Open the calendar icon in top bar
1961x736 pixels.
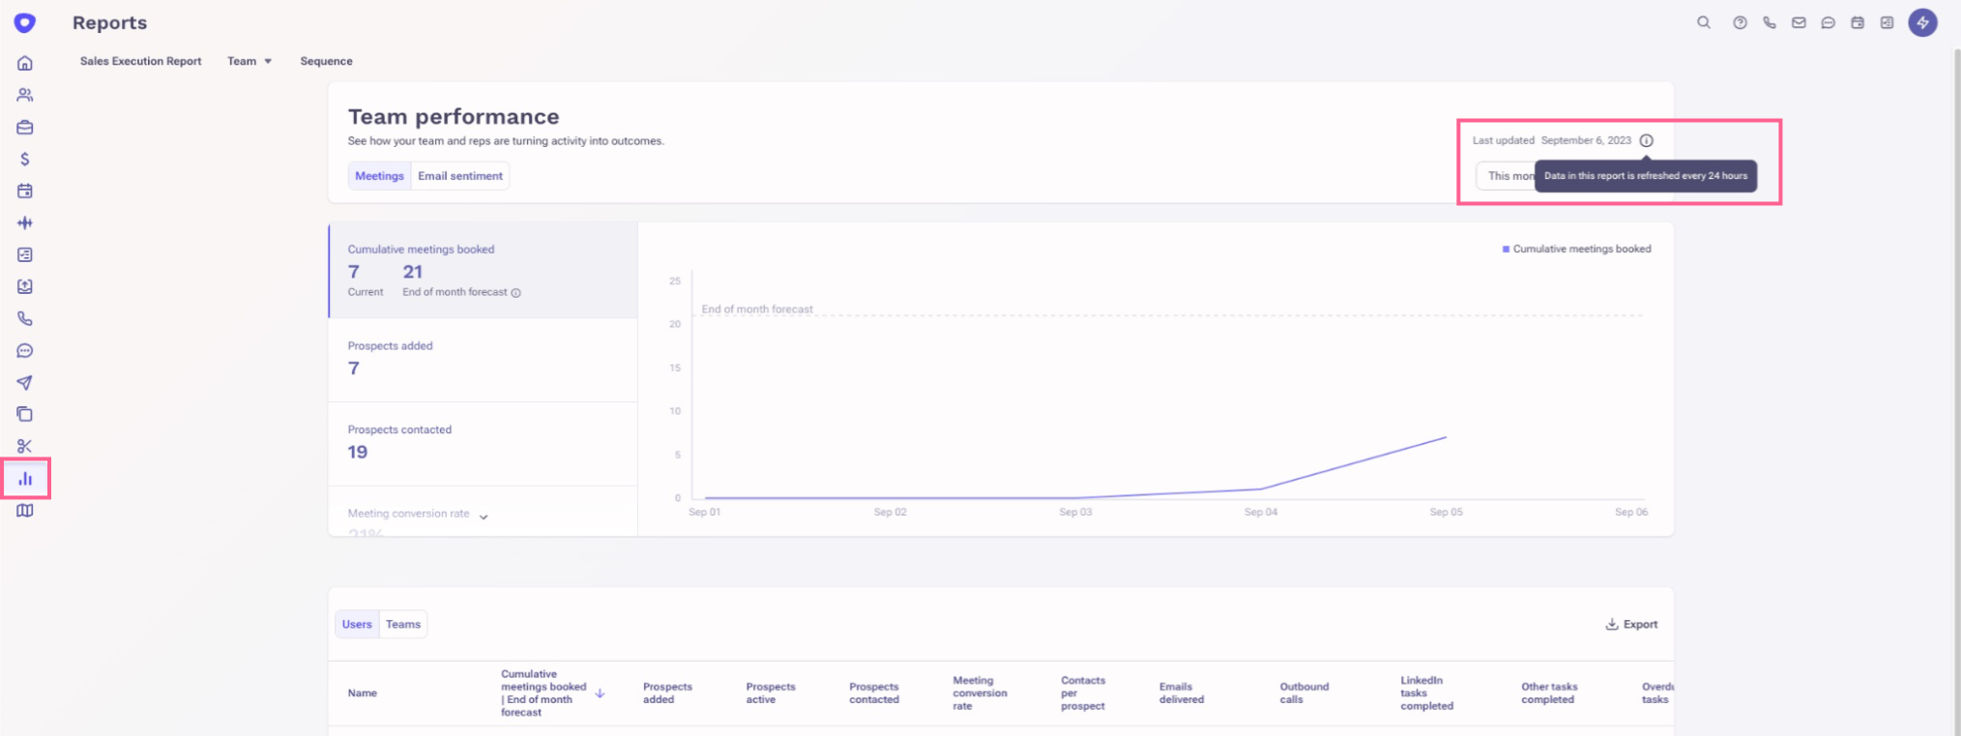(x=1858, y=22)
